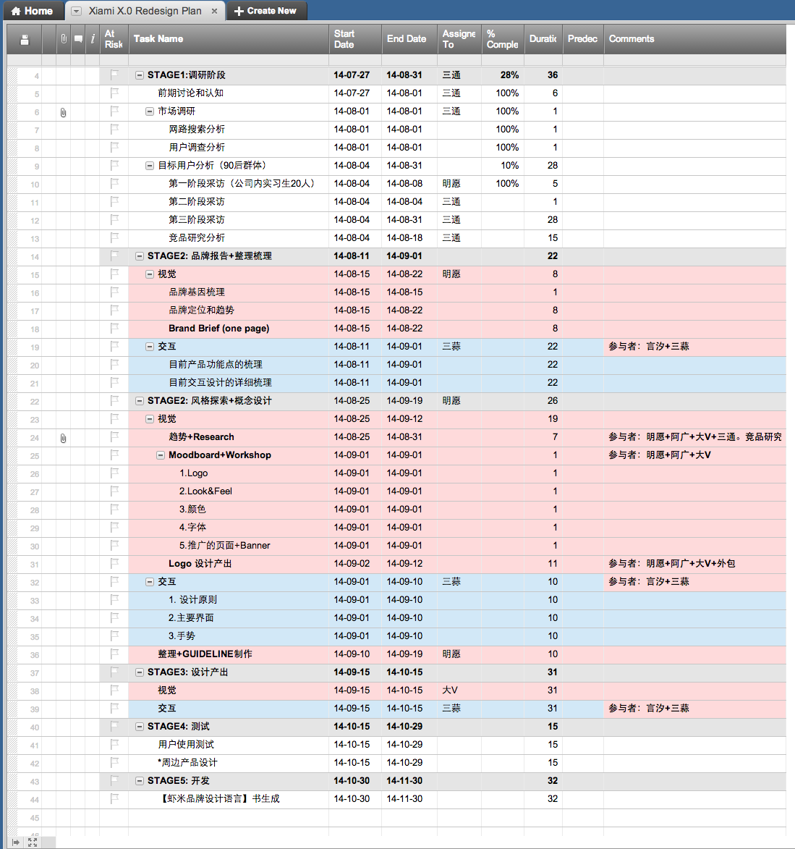The width and height of the screenshot is (795, 849).
Task: Click the Assigned To column header
Action: coord(459,39)
